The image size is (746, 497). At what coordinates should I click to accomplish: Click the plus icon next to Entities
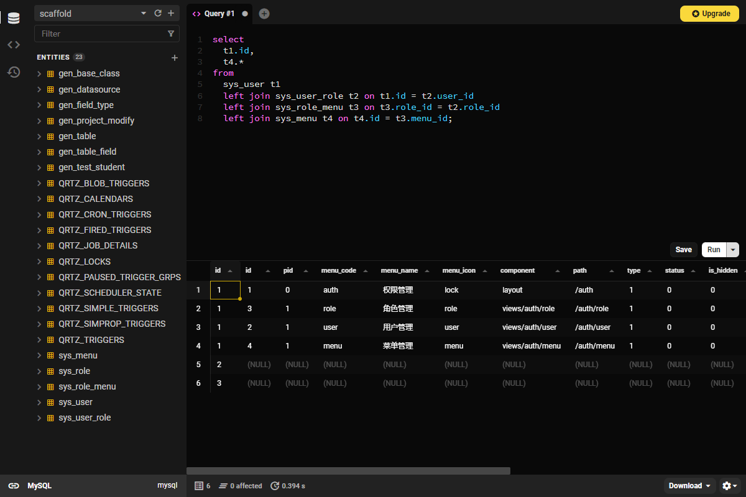coord(175,58)
